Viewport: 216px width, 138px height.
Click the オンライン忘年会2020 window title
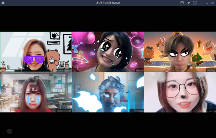[108, 3]
